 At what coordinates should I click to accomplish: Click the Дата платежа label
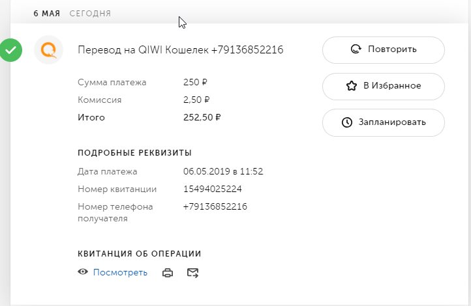point(108,171)
